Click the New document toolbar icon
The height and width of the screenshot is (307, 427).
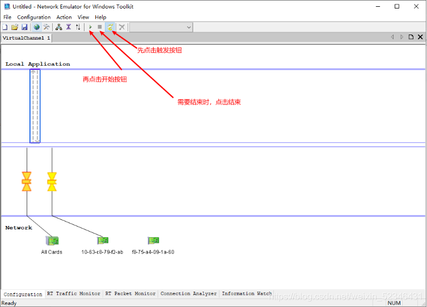point(5,27)
